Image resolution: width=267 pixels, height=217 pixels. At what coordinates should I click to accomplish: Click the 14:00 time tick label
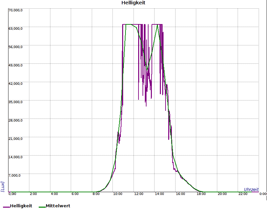coord(160,194)
